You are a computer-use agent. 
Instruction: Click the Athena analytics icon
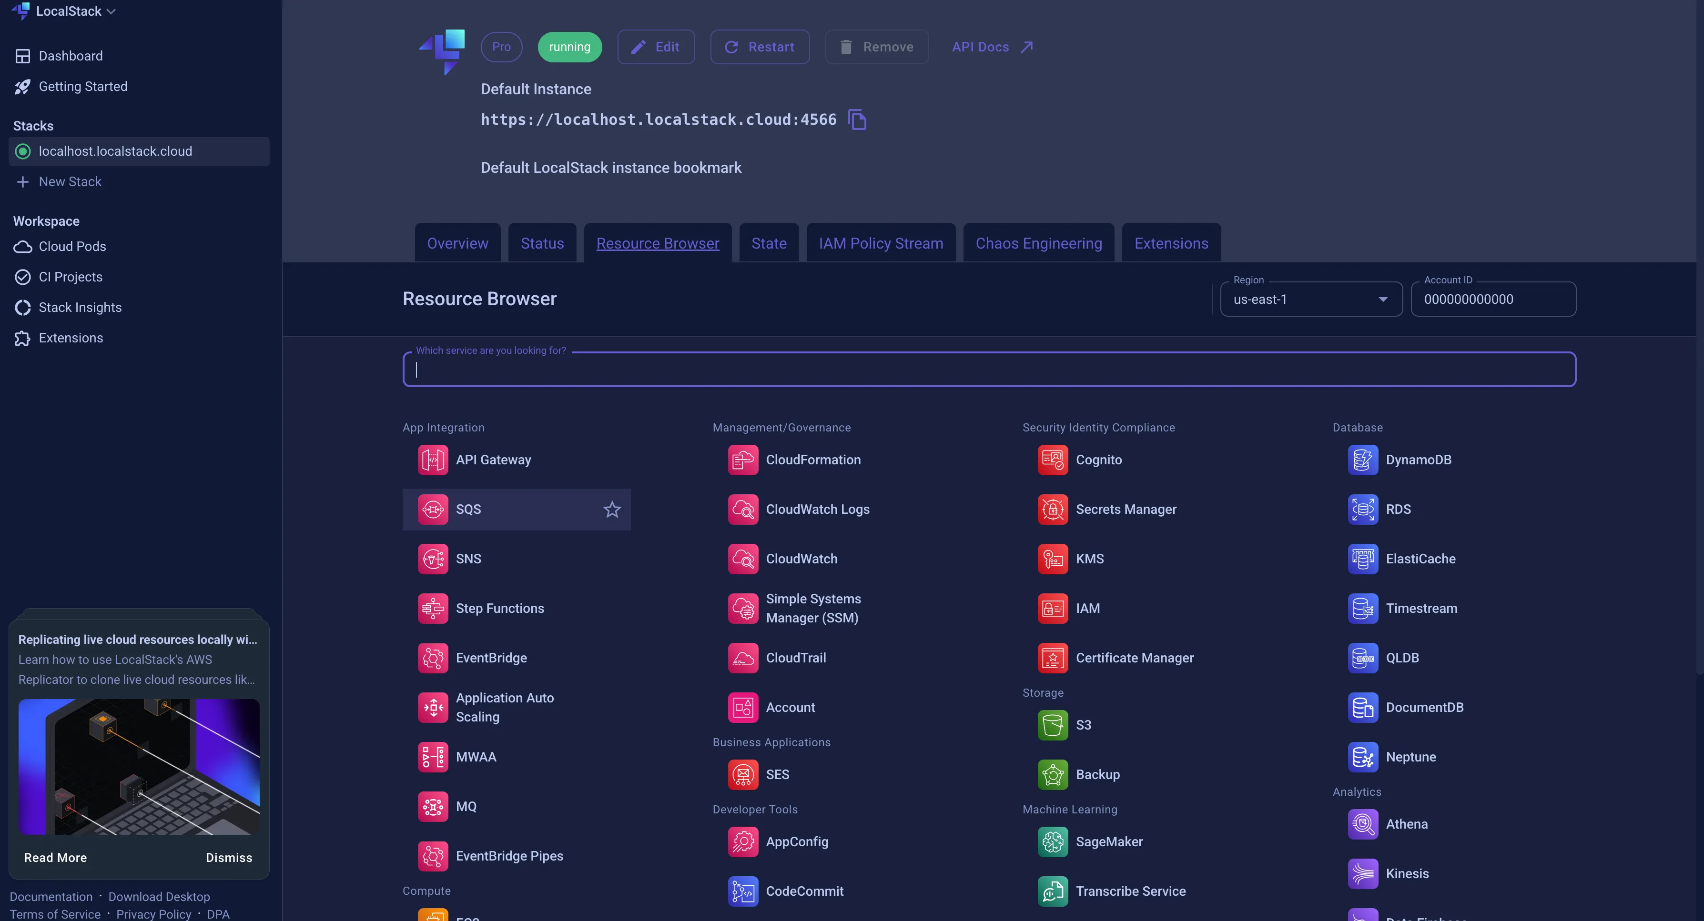click(1363, 824)
